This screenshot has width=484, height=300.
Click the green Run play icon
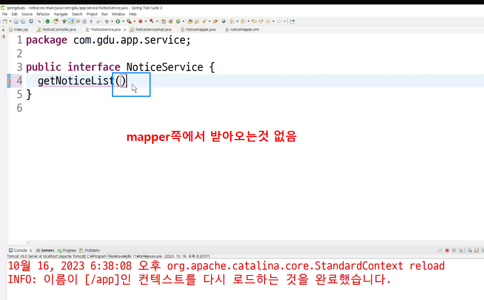tap(118, 22)
